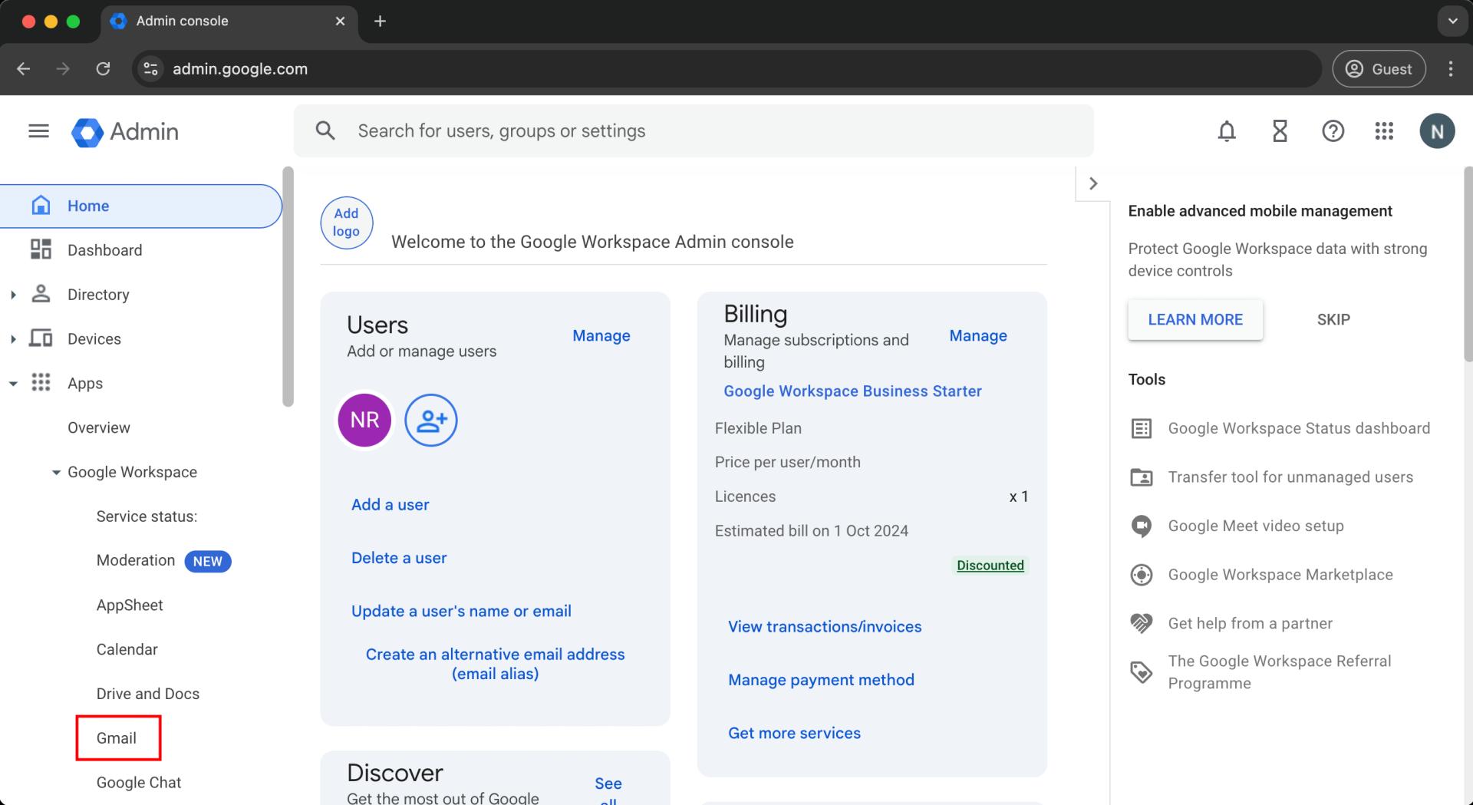This screenshot has height=805, width=1473.
Task: Click the Home house icon
Action: (x=41, y=205)
